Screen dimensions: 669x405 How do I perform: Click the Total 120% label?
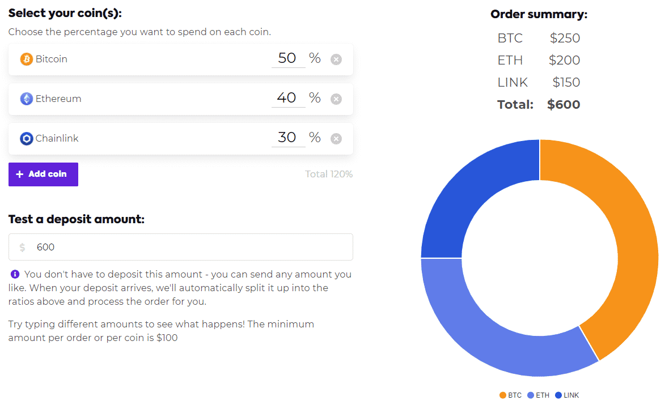(x=329, y=174)
